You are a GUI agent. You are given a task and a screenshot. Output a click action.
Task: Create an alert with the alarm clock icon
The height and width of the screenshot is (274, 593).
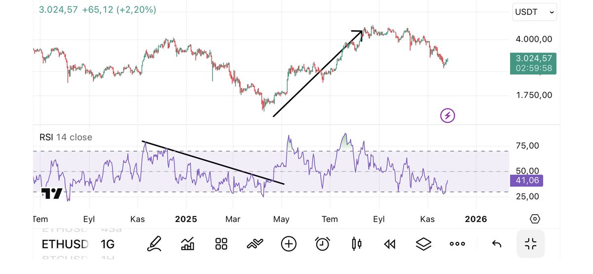[x=323, y=243]
